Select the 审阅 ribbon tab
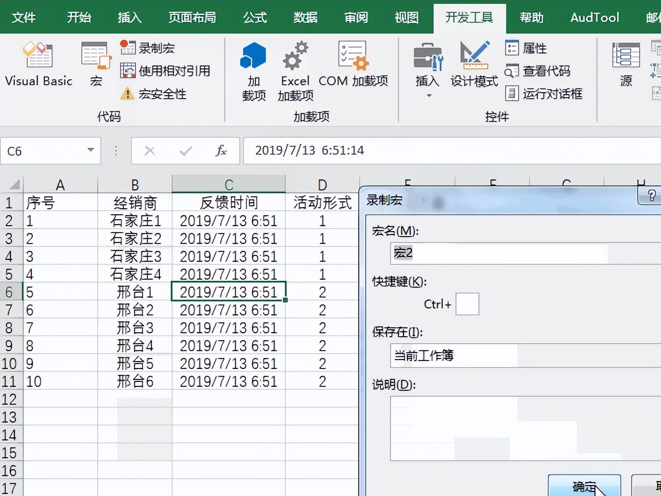 pyautogui.click(x=355, y=17)
